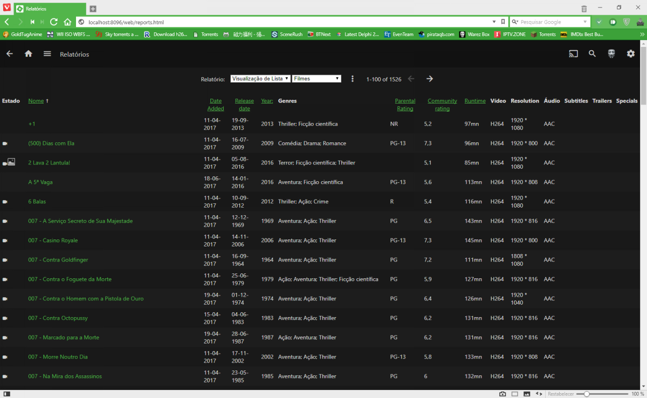Sort by Runtime column header

point(475,101)
